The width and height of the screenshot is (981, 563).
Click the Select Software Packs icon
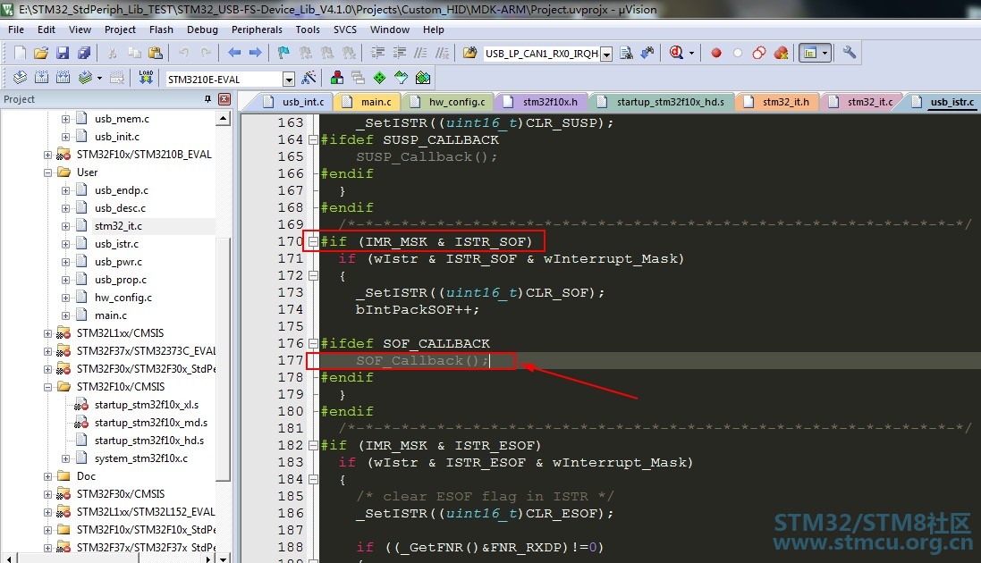click(401, 79)
